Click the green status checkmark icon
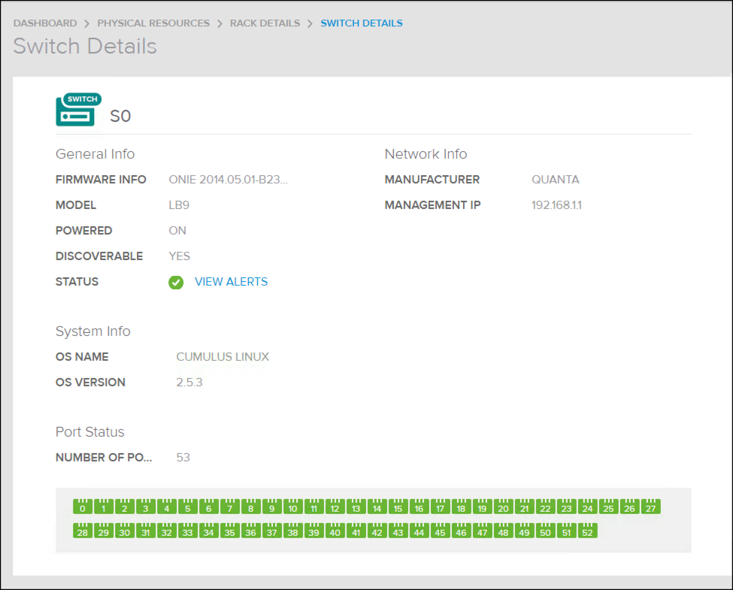 point(175,282)
